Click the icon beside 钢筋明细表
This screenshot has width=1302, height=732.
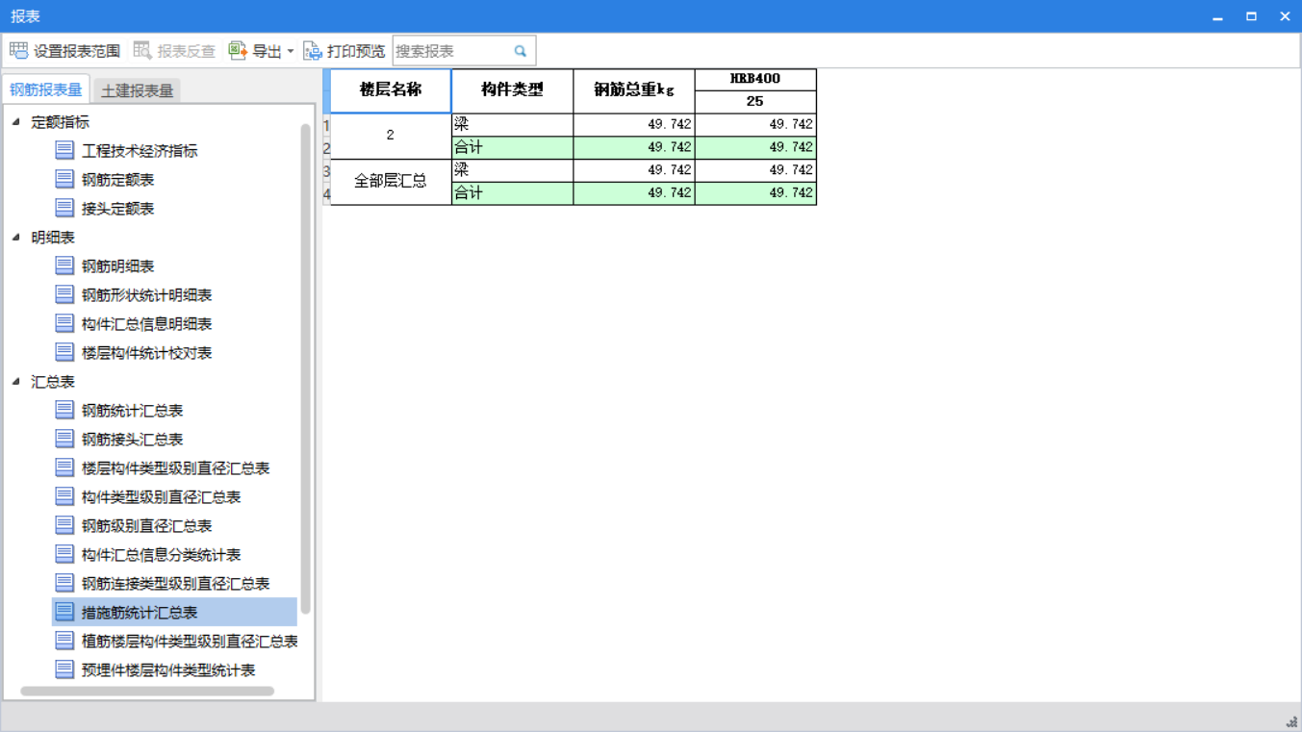point(64,265)
